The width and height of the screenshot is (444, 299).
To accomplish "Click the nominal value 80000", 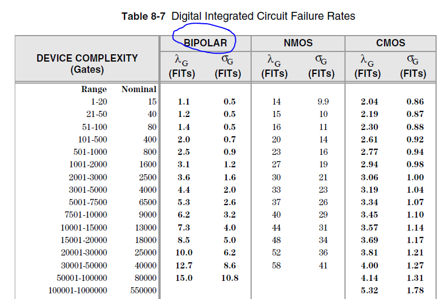I will click(x=144, y=278).
